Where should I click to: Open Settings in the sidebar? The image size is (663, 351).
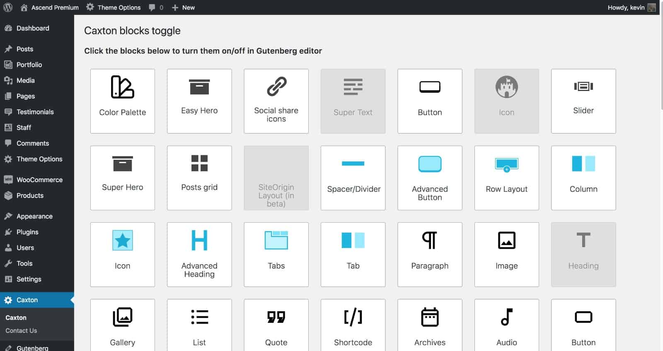[x=37, y=279]
